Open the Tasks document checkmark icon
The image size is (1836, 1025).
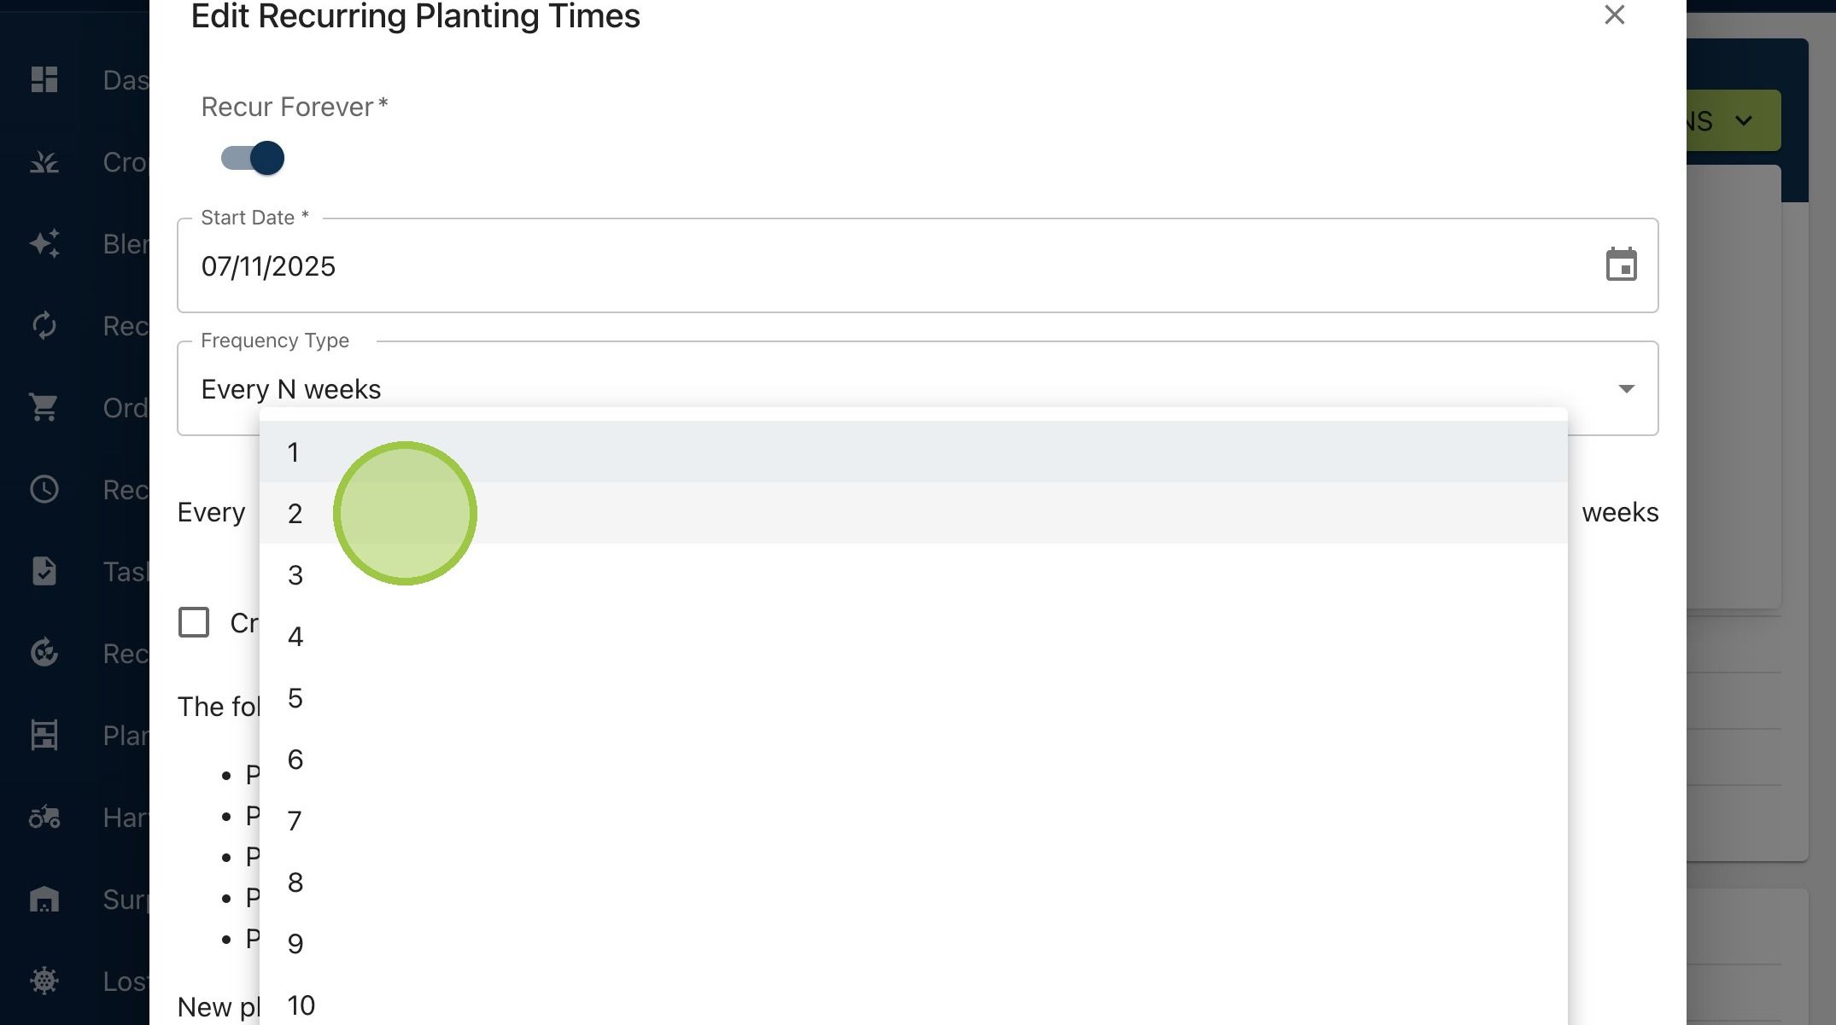point(44,571)
